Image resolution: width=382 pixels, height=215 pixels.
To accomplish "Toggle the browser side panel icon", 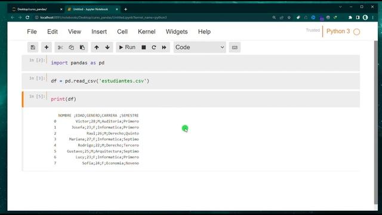I will point(358,17).
